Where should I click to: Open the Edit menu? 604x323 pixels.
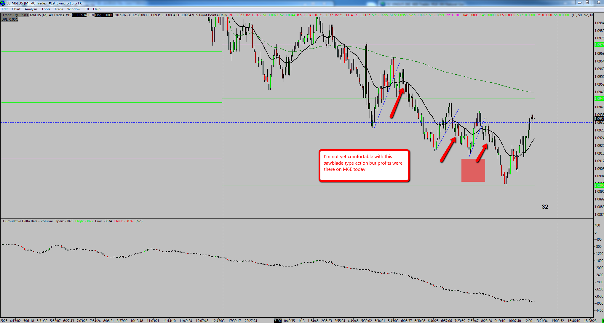(5, 9)
